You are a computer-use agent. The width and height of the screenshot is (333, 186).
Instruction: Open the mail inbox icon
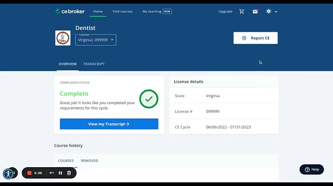point(255,12)
